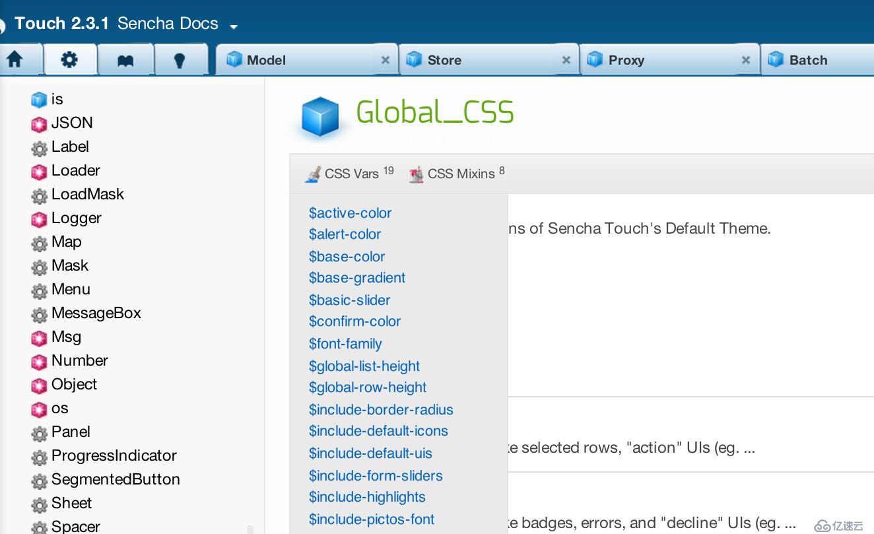Select $alert-color in the list

point(345,234)
